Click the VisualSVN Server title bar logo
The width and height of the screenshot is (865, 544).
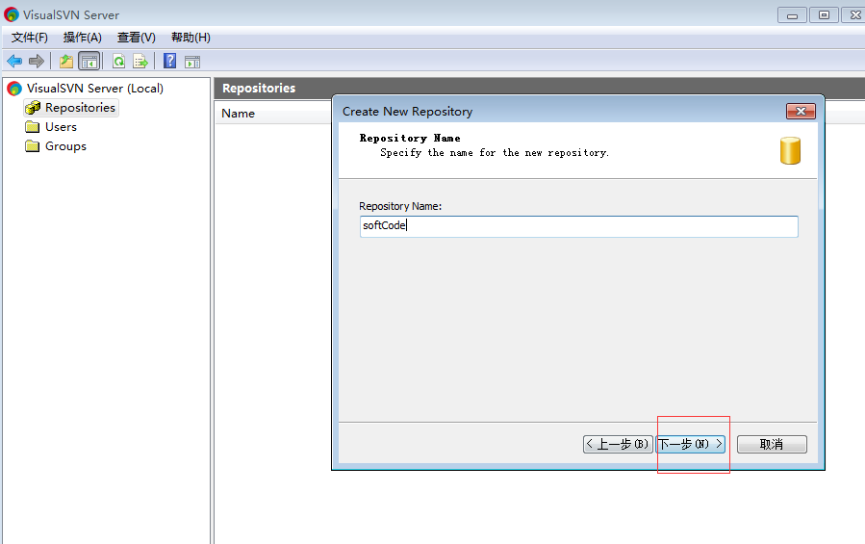pos(11,14)
